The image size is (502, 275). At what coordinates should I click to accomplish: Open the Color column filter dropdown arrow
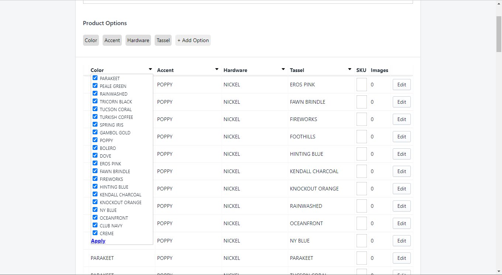(150, 69)
